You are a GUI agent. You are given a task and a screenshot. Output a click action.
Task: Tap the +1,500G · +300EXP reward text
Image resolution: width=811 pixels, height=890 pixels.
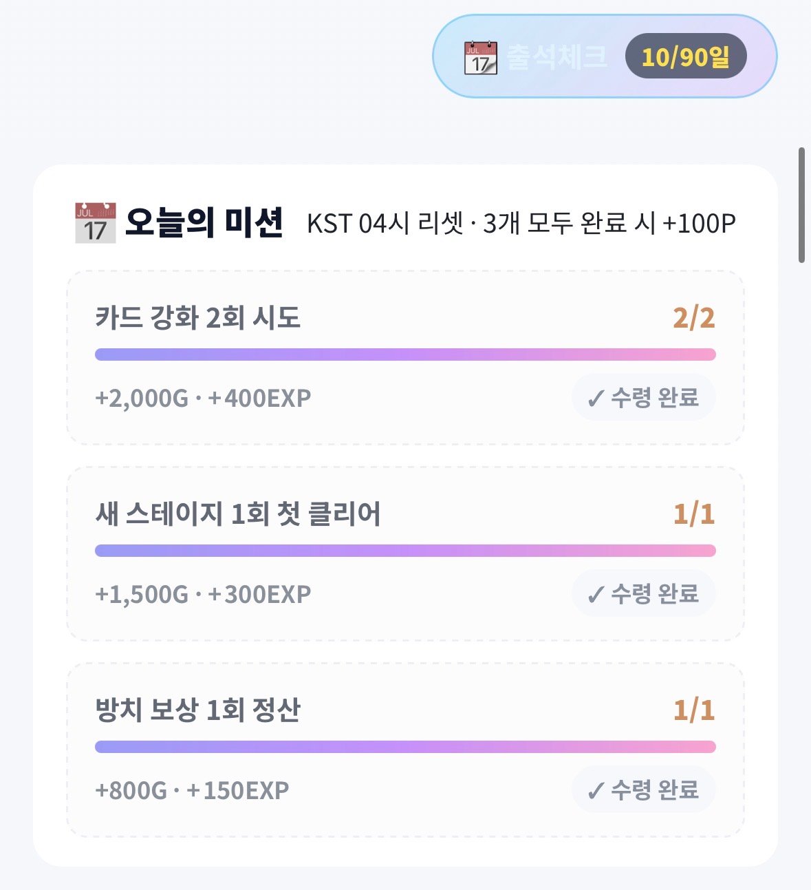click(x=203, y=594)
